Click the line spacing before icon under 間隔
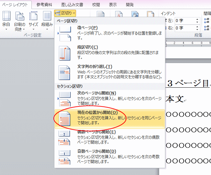 [207, 21]
